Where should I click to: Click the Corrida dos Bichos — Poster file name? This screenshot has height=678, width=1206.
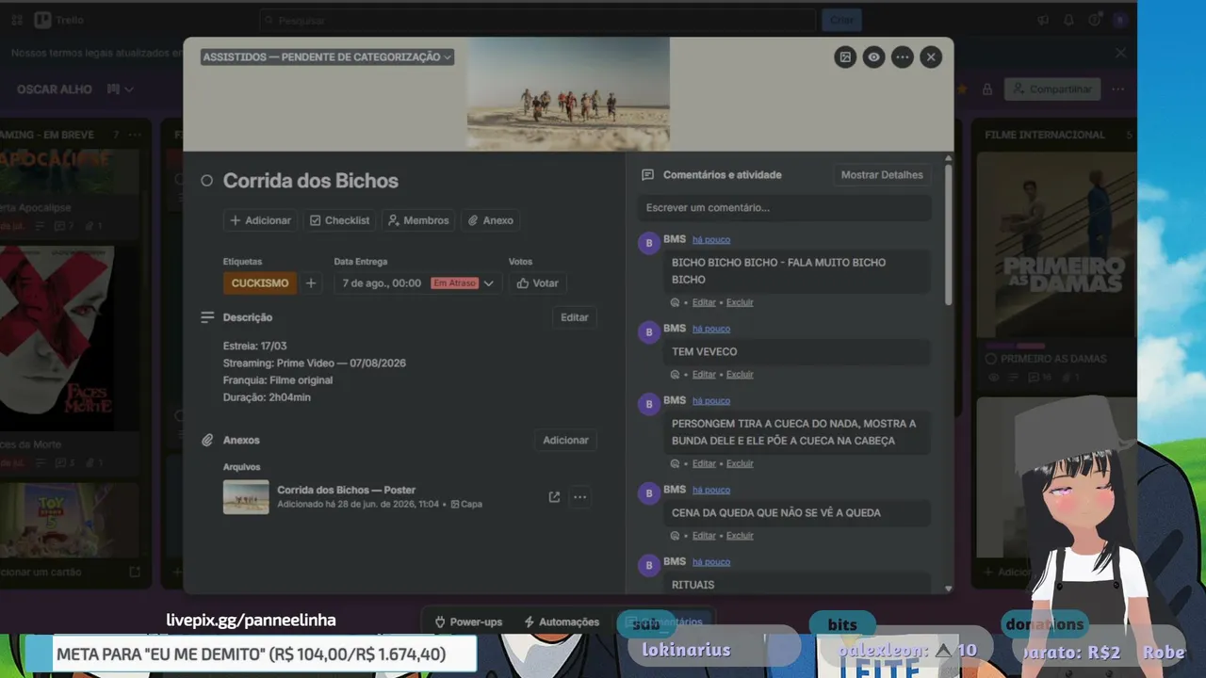[346, 490]
